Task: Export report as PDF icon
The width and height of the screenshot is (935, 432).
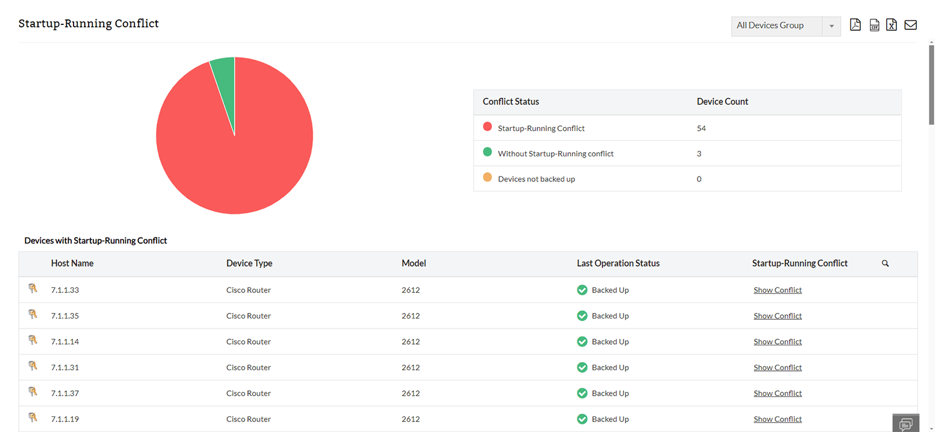Action: pos(855,25)
